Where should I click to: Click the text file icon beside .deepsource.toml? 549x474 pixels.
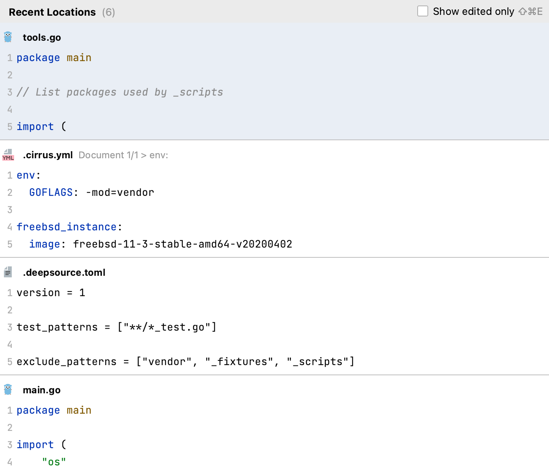(x=8, y=272)
